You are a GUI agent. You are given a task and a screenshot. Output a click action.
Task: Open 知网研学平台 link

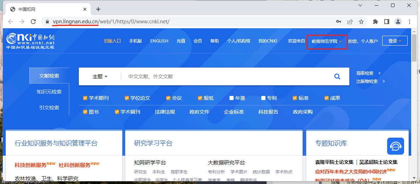150,162
